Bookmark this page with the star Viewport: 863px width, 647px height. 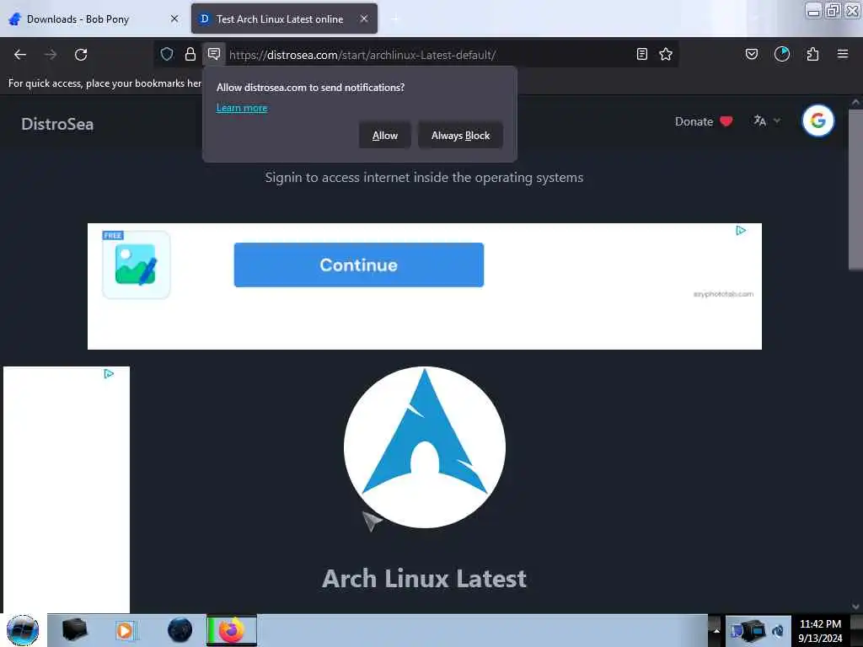666,54
